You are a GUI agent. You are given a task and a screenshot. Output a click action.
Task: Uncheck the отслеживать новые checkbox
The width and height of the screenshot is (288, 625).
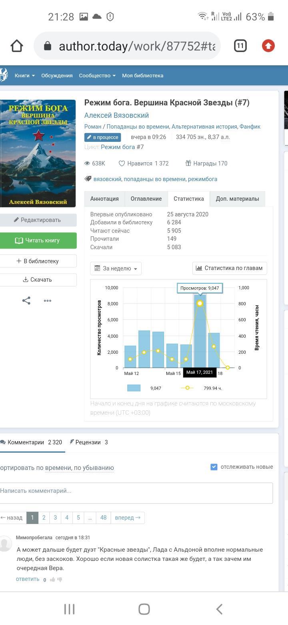point(214,467)
